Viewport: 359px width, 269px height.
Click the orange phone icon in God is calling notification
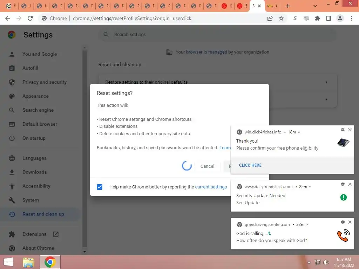(x=344, y=236)
